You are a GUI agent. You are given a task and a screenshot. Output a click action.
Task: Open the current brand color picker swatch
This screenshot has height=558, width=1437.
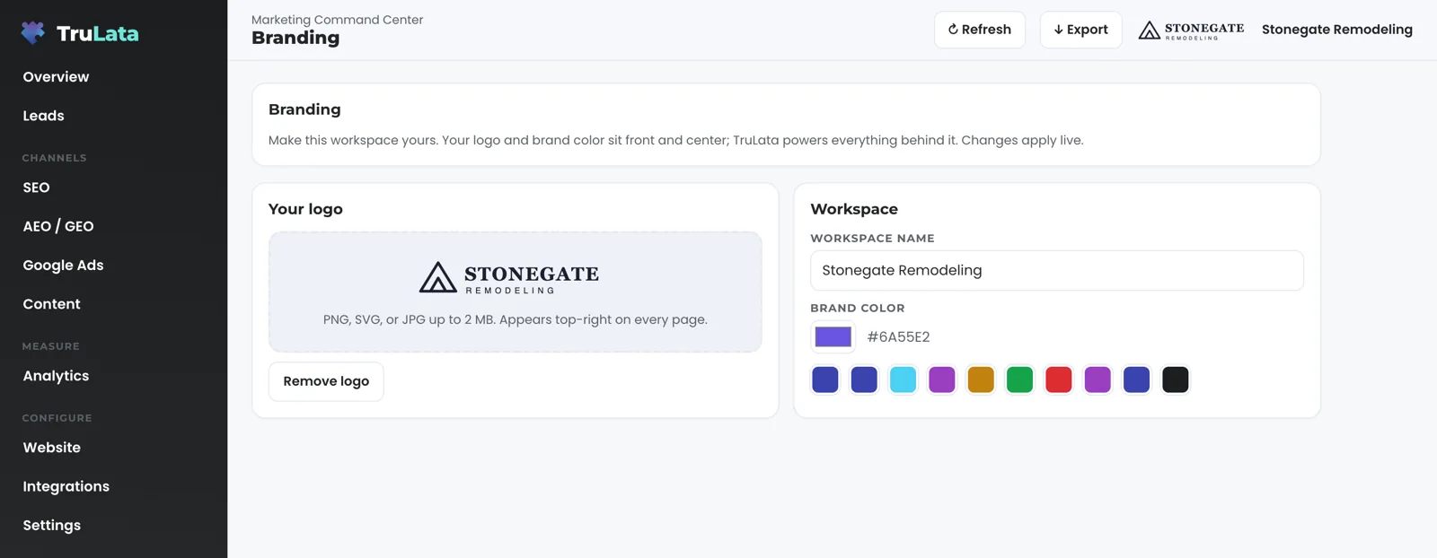[x=833, y=336]
